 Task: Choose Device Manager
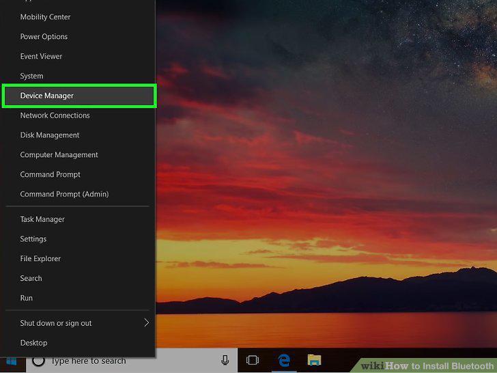pos(79,96)
